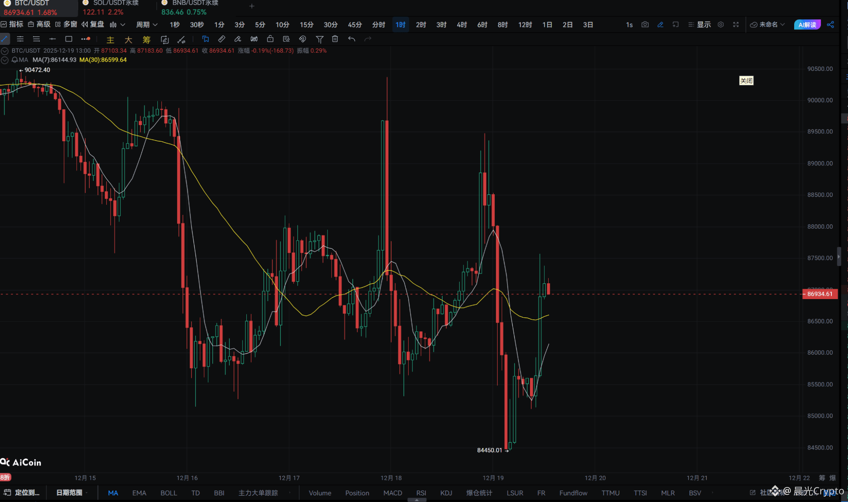This screenshot has height=502, width=848.
Task: Toggle the MA alert bell icon
Action: pyautogui.click(x=14, y=60)
